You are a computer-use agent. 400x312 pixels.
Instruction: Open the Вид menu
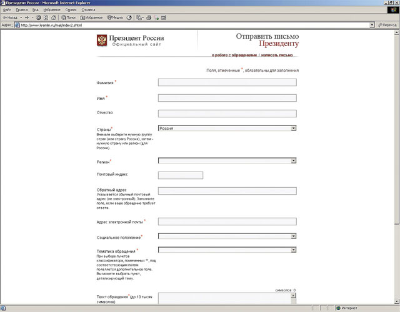tap(36, 10)
